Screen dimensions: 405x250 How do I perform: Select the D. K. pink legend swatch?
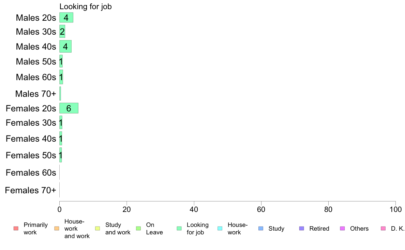pyautogui.click(x=383, y=228)
